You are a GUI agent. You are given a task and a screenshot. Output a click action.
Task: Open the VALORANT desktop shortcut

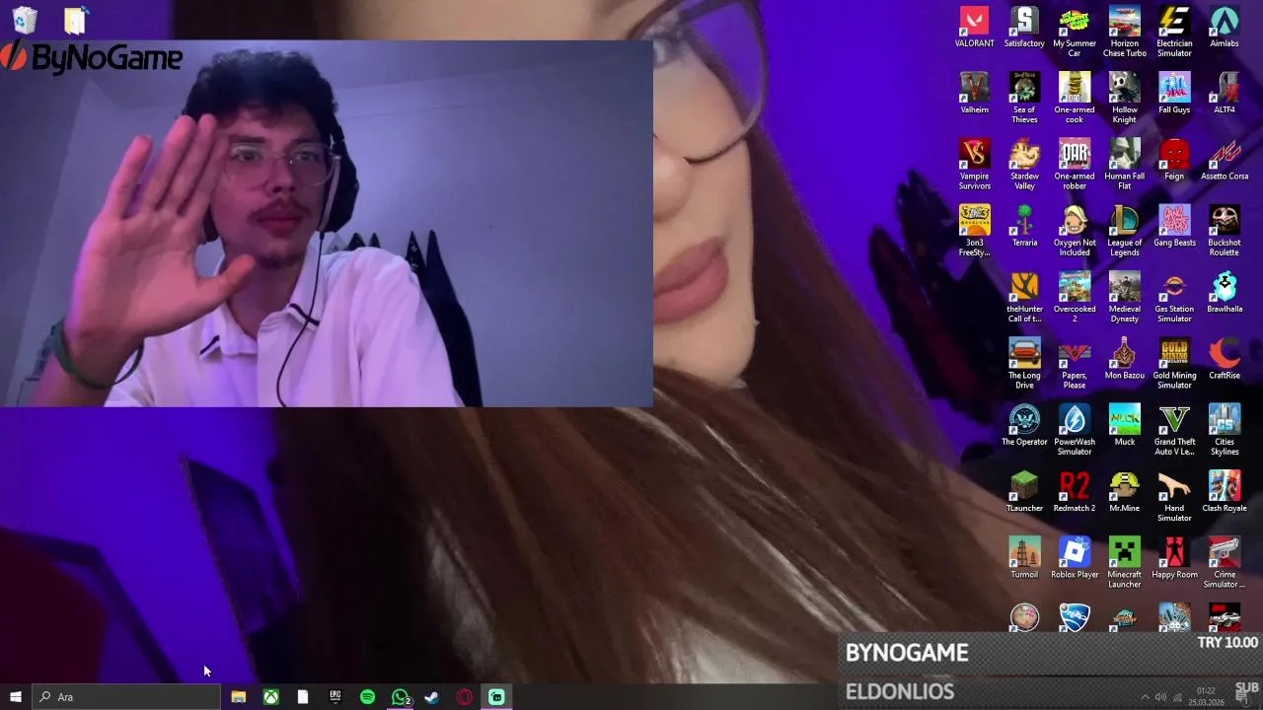click(974, 27)
